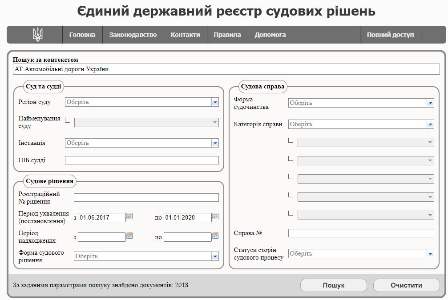
Task: Click the Справа № input field
Action: click(x=360, y=233)
